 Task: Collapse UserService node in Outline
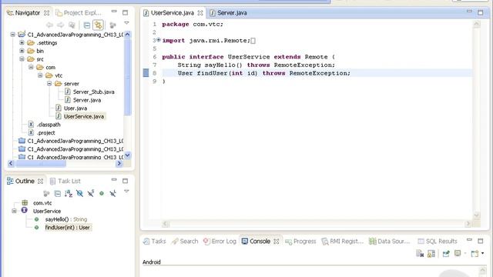14,211
